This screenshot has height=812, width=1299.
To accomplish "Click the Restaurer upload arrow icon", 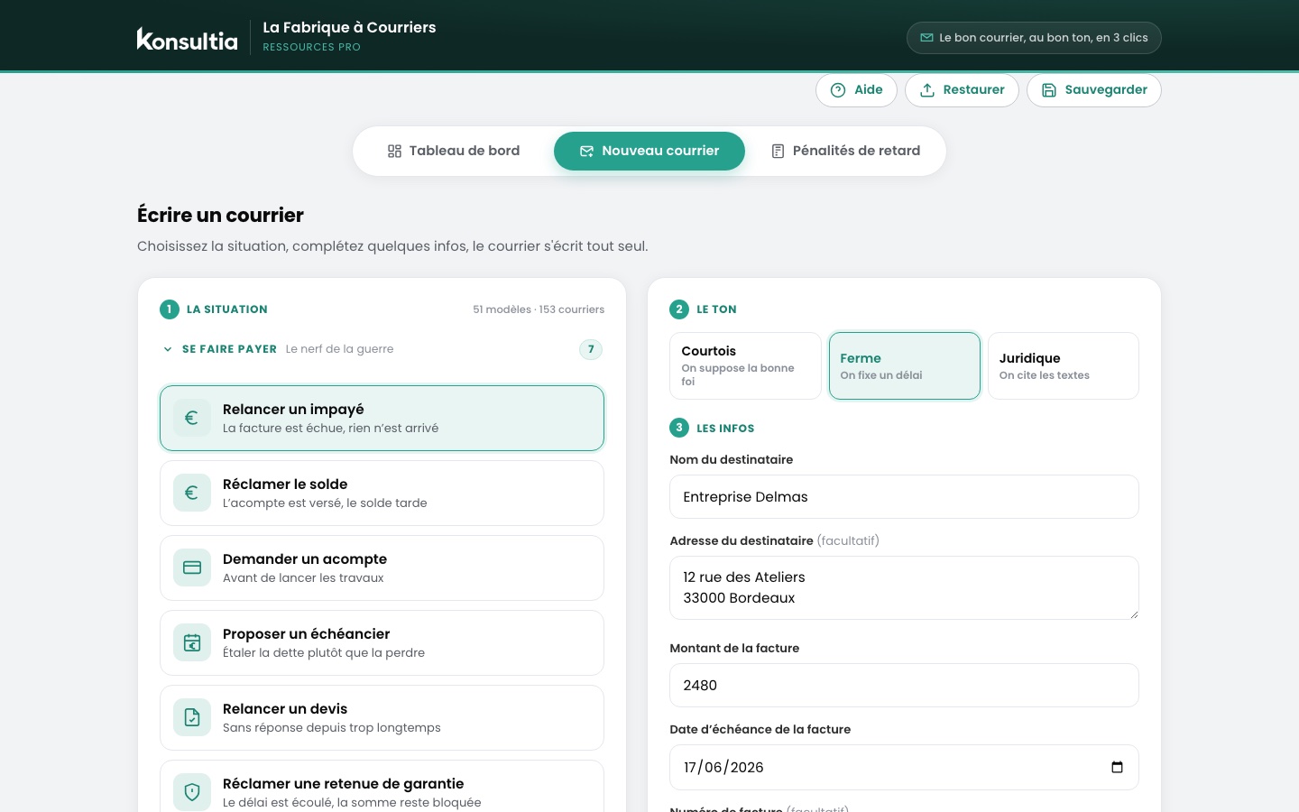I will click(927, 90).
